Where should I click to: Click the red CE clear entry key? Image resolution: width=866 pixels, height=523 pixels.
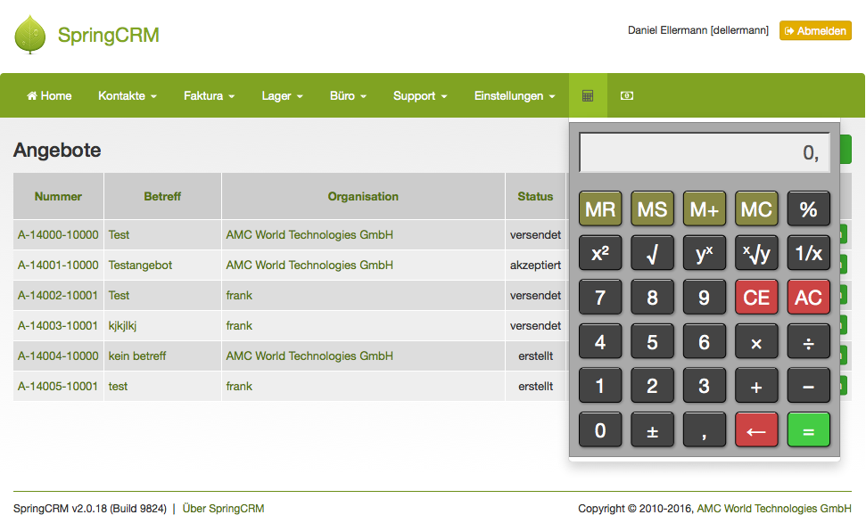pos(756,298)
